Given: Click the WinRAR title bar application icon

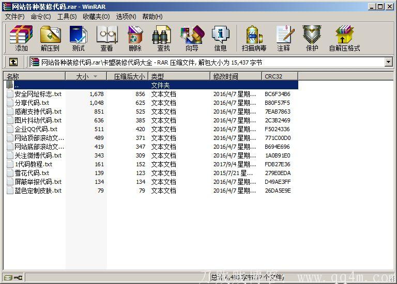Looking at the screenshot, I should pos(7,7).
